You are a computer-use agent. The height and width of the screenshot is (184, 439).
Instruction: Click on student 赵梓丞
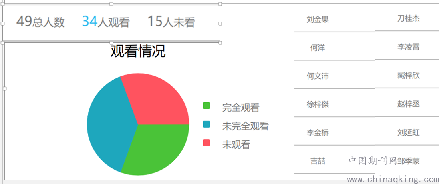click(409, 104)
